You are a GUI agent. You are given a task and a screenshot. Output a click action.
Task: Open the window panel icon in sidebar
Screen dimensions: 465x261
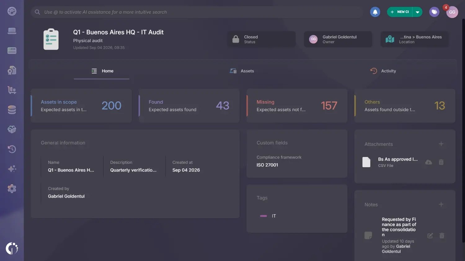click(12, 50)
